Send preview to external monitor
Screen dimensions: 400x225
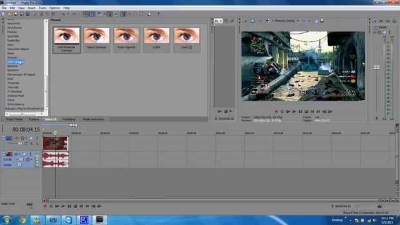(x=252, y=21)
